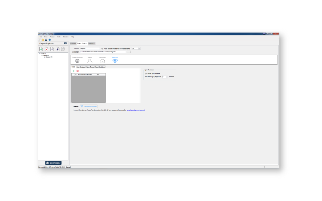Click the project Name input field
This screenshot has height=201, width=322.
pyautogui.click(x=90, y=48)
